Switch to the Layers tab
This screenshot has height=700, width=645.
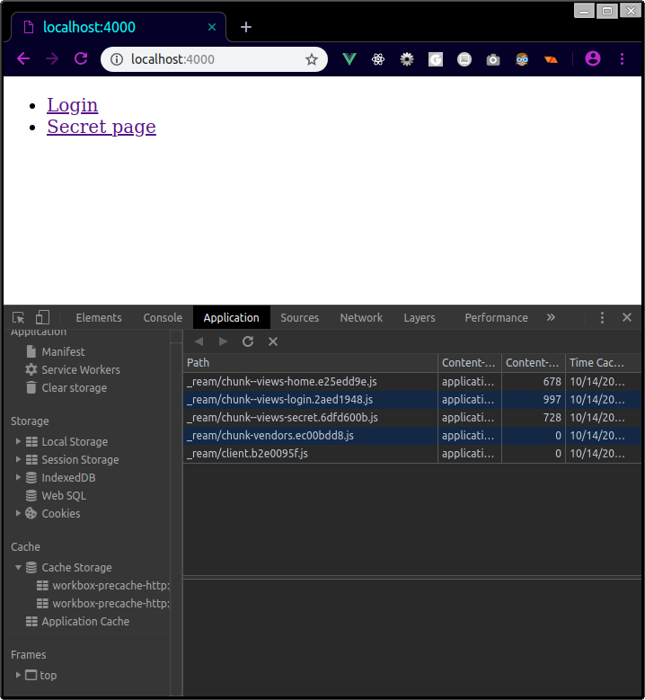[420, 317]
